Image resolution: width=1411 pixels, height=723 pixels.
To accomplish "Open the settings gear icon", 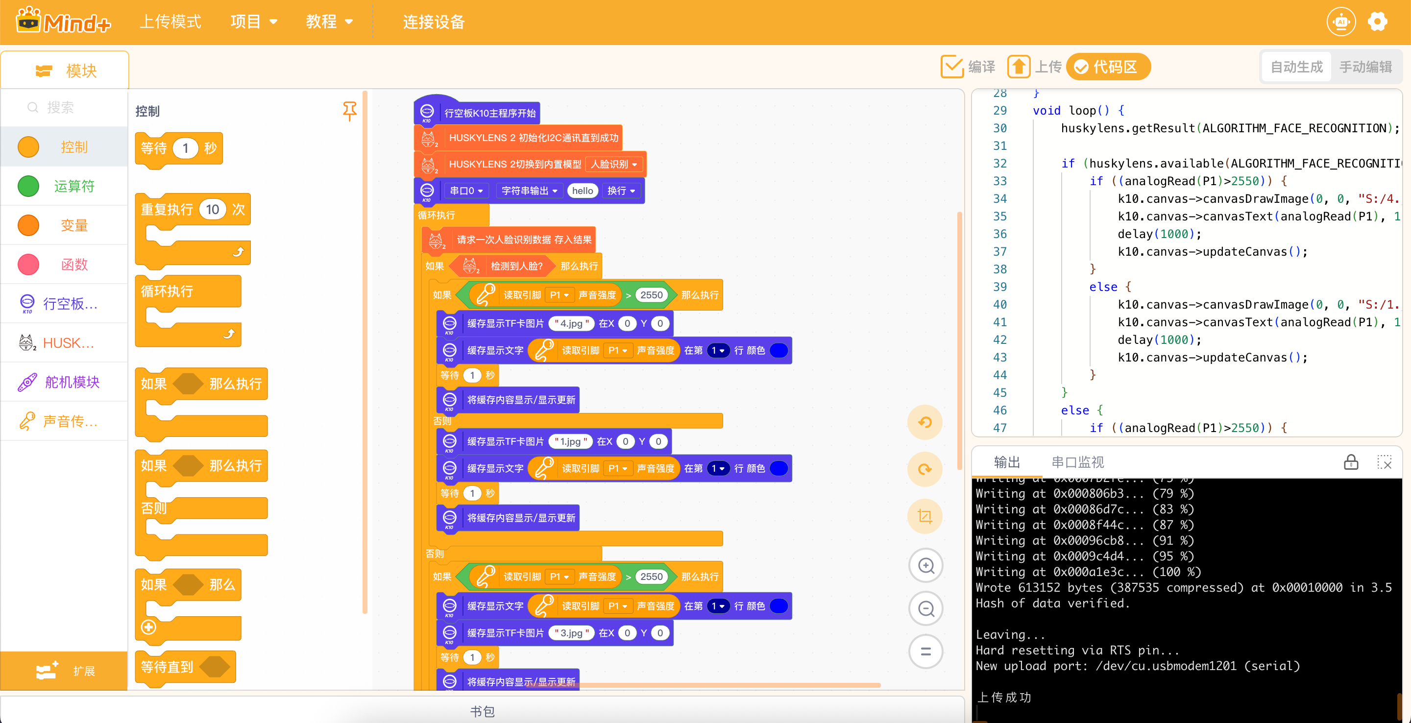I will coord(1377,23).
